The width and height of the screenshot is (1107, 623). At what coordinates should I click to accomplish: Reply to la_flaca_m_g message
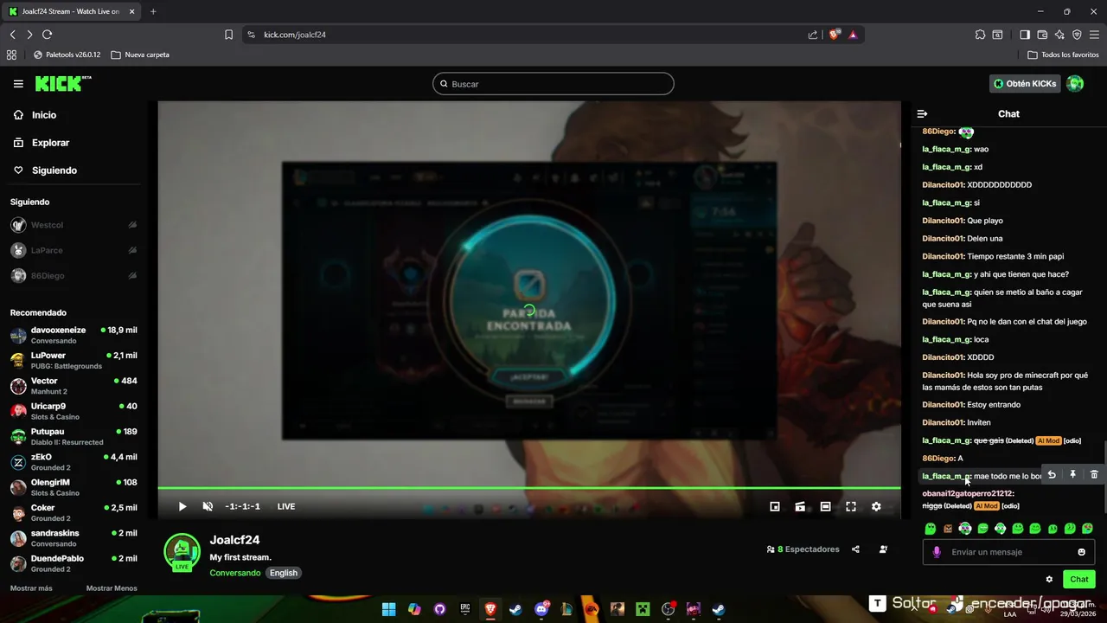(1052, 474)
